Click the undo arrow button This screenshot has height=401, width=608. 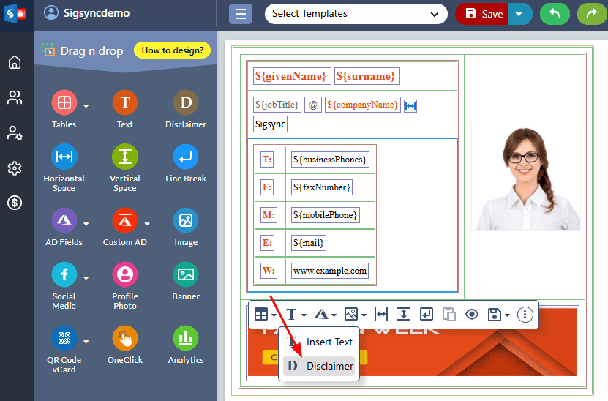pos(555,14)
